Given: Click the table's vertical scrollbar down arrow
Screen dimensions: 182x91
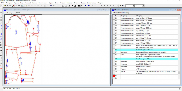Looking at the screenshot, I should (179, 78).
